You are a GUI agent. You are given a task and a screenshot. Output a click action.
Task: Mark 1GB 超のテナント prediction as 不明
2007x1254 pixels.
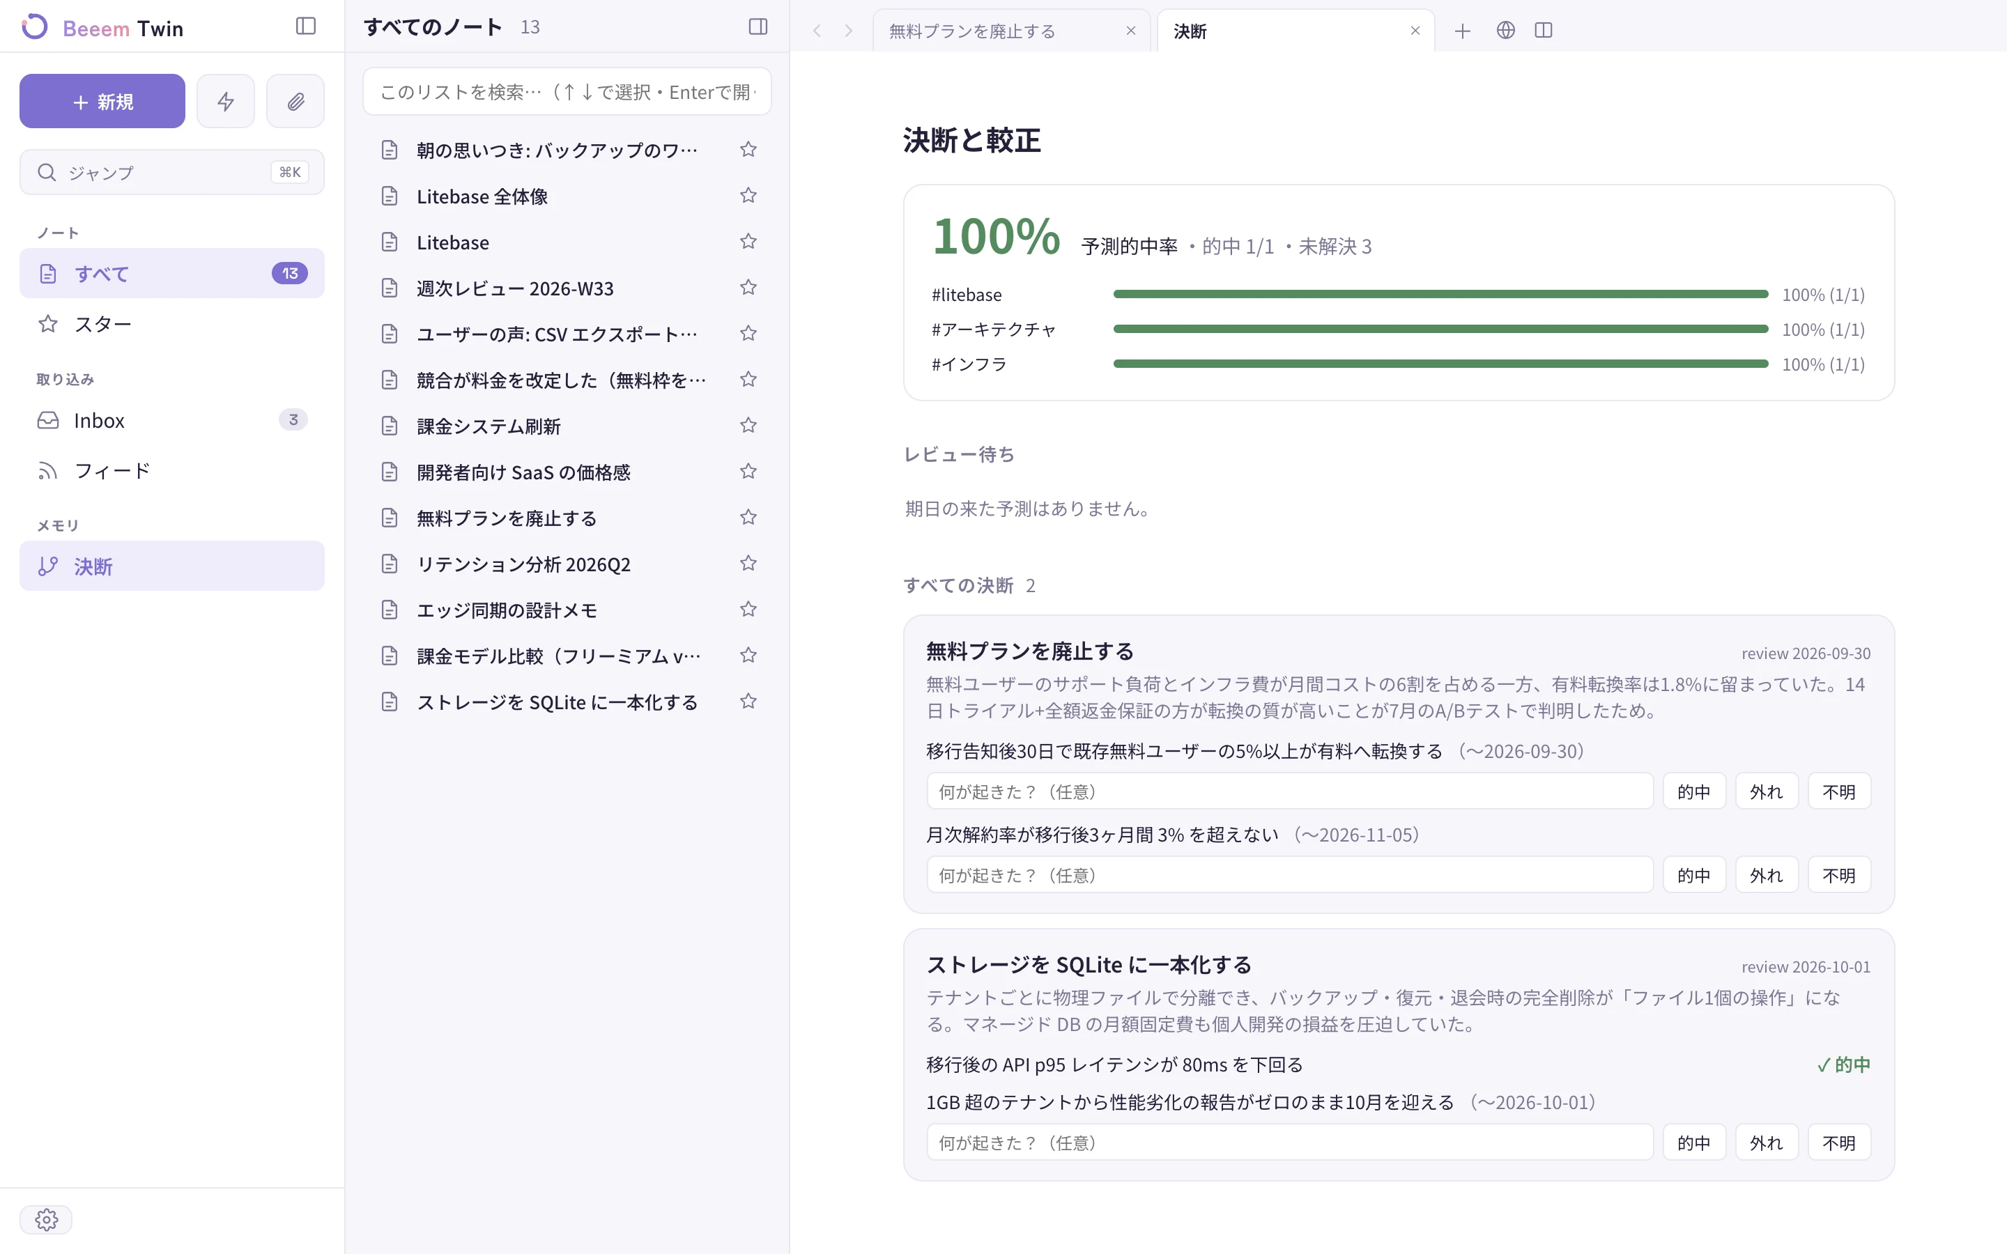click(1838, 1142)
